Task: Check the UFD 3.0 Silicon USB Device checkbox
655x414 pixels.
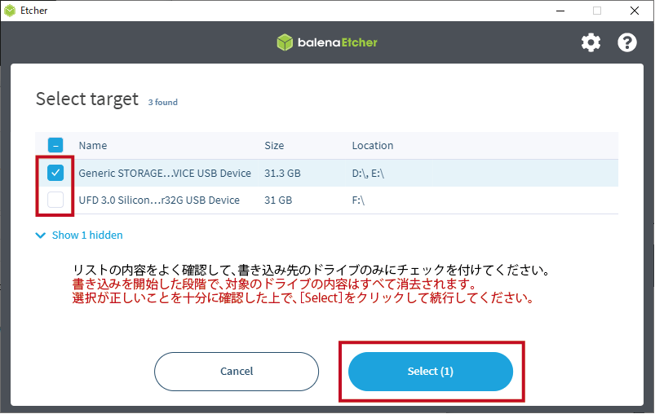Action: coord(55,200)
